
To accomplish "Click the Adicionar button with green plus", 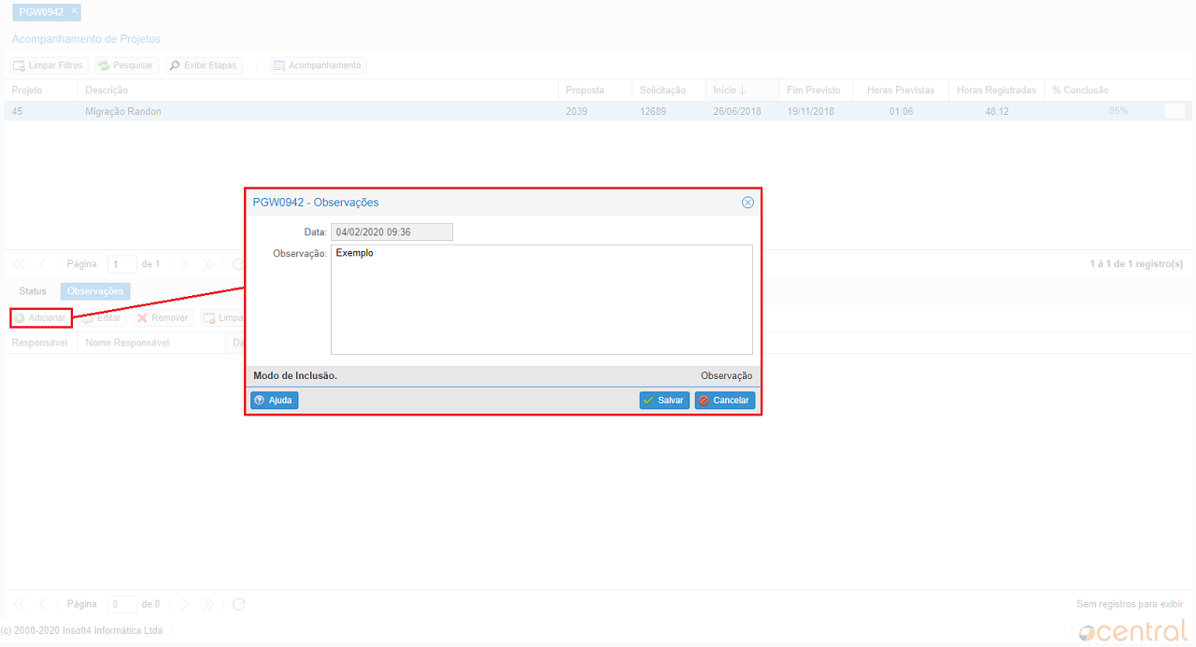I will pyautogui.click(x=40, y=318).
